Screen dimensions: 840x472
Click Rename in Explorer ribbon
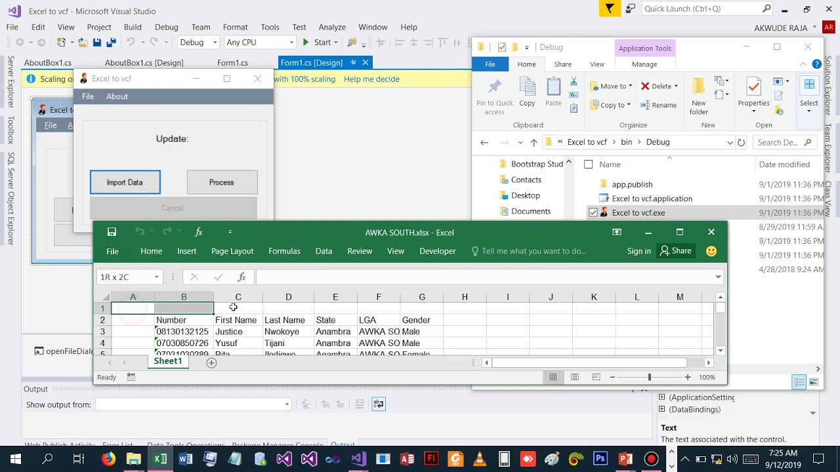658,105
